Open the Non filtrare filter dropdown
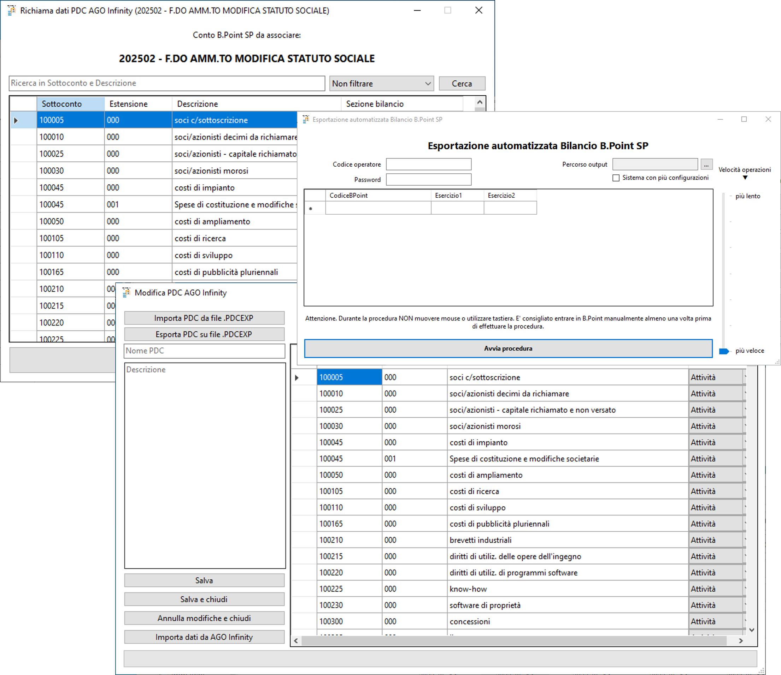Screen dimensions: 781x675 coord(428,84)
